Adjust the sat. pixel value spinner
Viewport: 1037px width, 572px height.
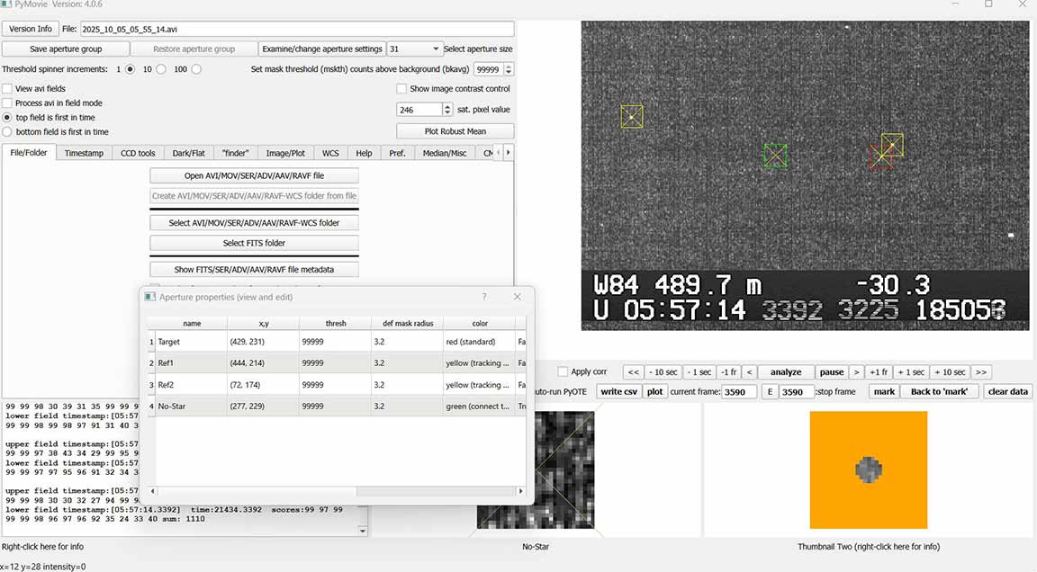tap(447, 110)
